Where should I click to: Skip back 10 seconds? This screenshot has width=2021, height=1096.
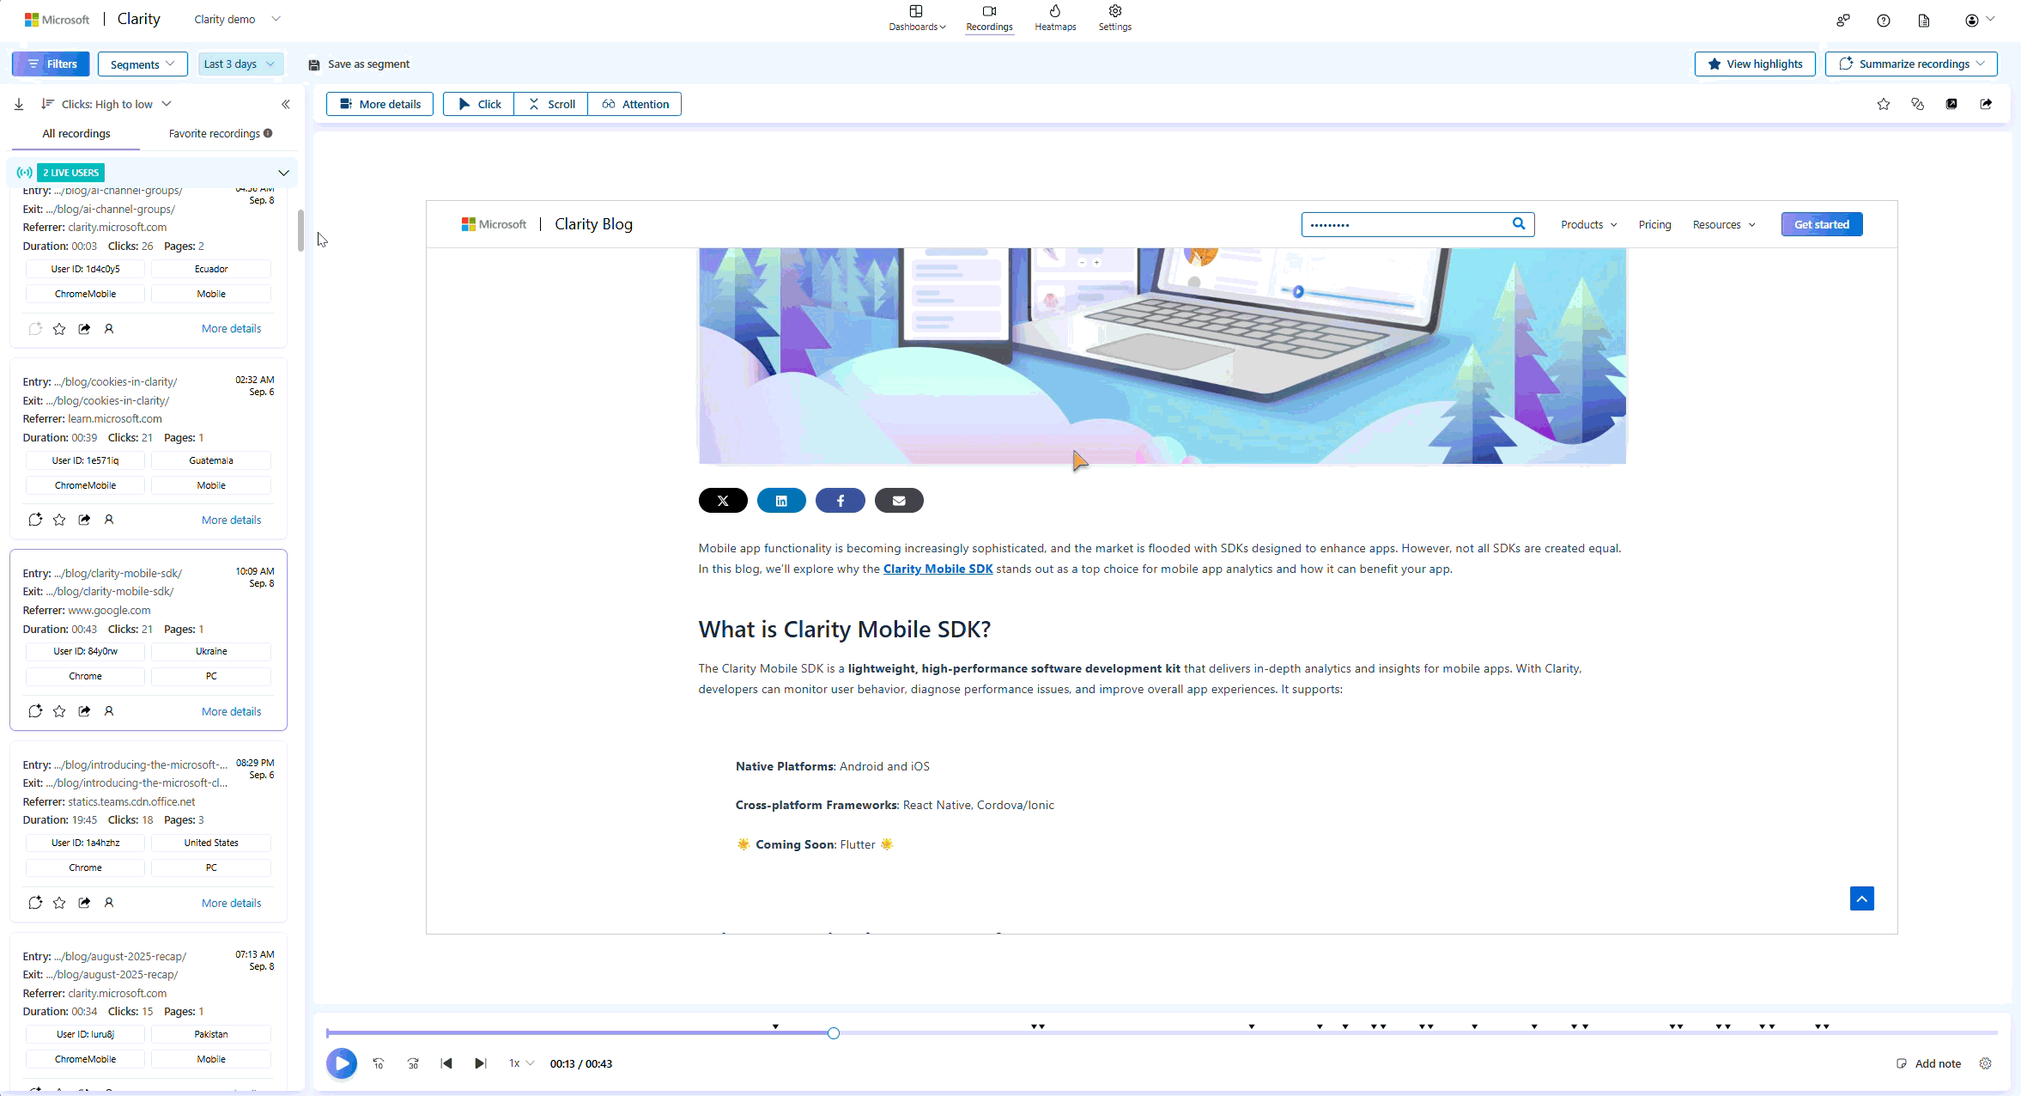point(379,1063)
